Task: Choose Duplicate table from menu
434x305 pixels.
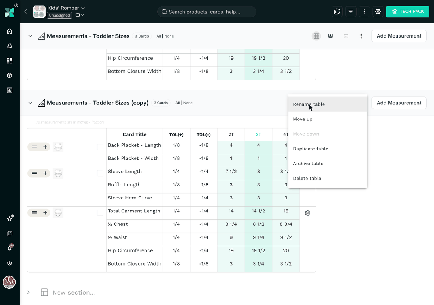Action: point(328,149)
